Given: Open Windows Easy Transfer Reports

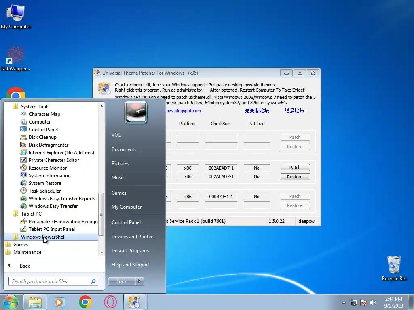Looking at the screenshot, I should 61,199.
